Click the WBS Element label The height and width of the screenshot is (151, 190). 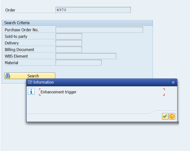point(16,56)
